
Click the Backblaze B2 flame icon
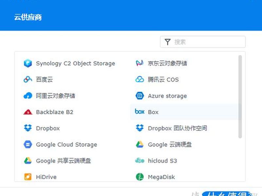28,112
